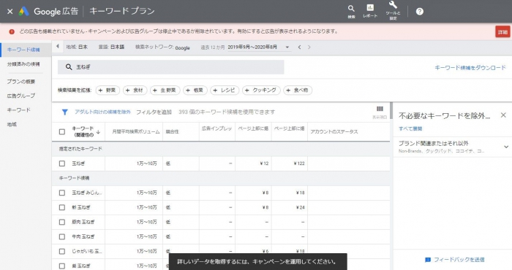Go to the next date period arrow

click(x=309, y=47)
